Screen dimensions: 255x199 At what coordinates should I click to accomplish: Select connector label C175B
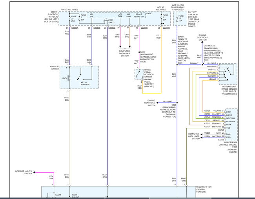point(221,140)
